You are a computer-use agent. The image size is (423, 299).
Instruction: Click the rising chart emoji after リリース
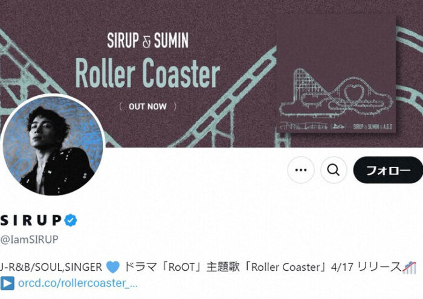click(x=409, y=267)
